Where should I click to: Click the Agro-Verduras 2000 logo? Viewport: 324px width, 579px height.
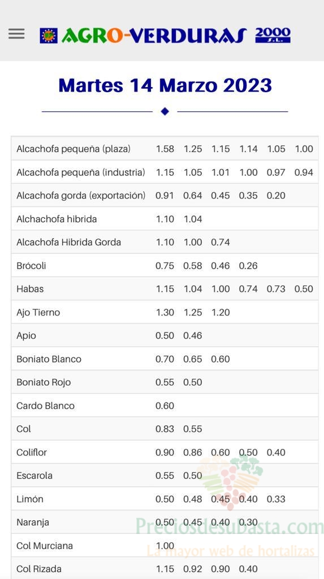(165, 36)
